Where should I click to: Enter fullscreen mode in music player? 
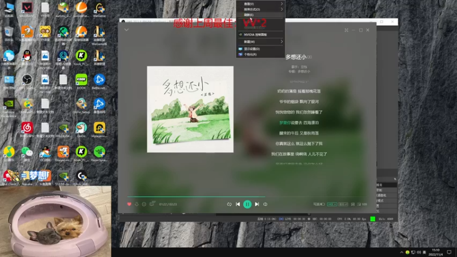pos(346,30)
